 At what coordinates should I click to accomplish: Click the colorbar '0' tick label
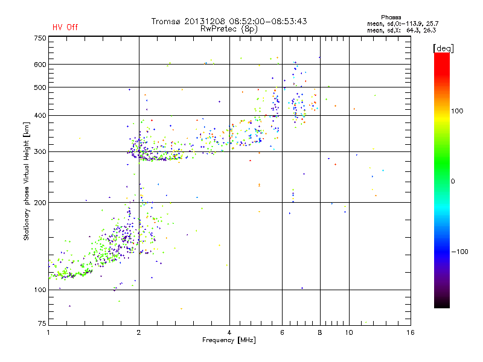453,182
